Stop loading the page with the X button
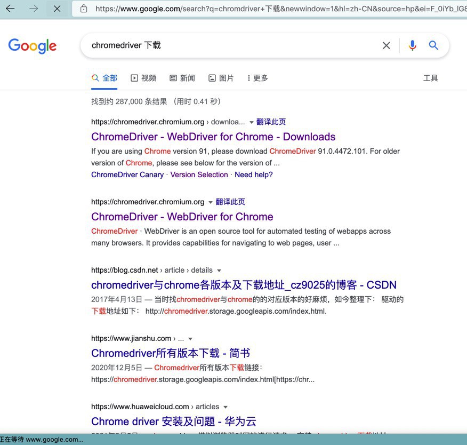Viewport: 467px width, 445px height. [x=57, y=9]
